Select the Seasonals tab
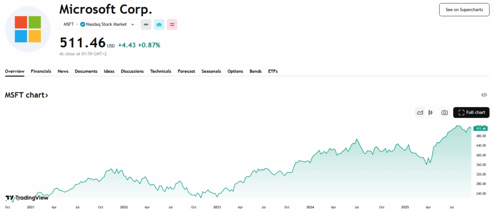The height and width of the screenshot is (212, 493). 211,71
